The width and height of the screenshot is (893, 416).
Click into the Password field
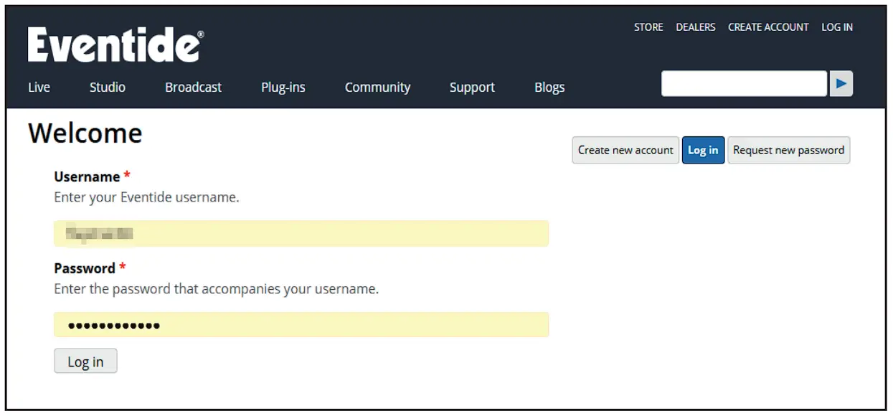(301, 325)
